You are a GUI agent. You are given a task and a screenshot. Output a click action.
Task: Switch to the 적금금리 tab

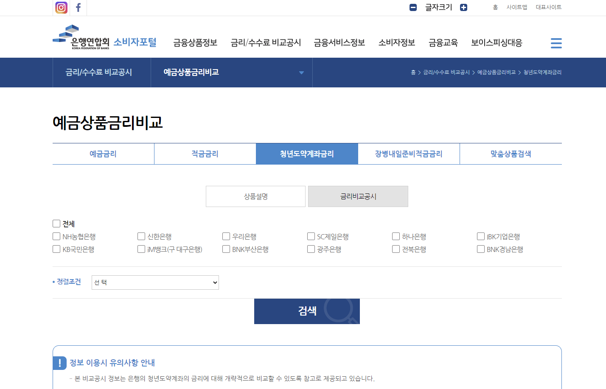click(205, 154)
